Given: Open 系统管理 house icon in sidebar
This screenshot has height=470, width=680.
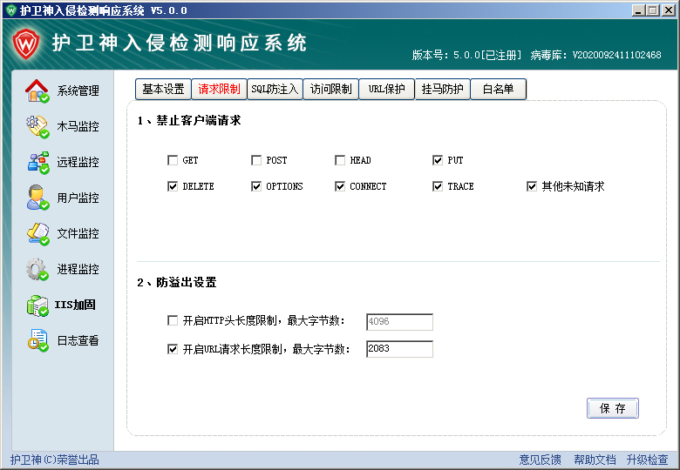Looking at the screenshot, I should tap(37, 91).
